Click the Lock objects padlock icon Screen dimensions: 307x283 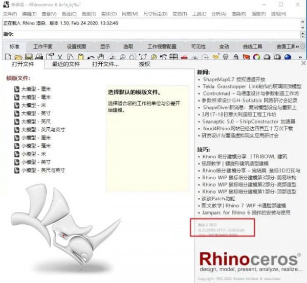point(236,57)
